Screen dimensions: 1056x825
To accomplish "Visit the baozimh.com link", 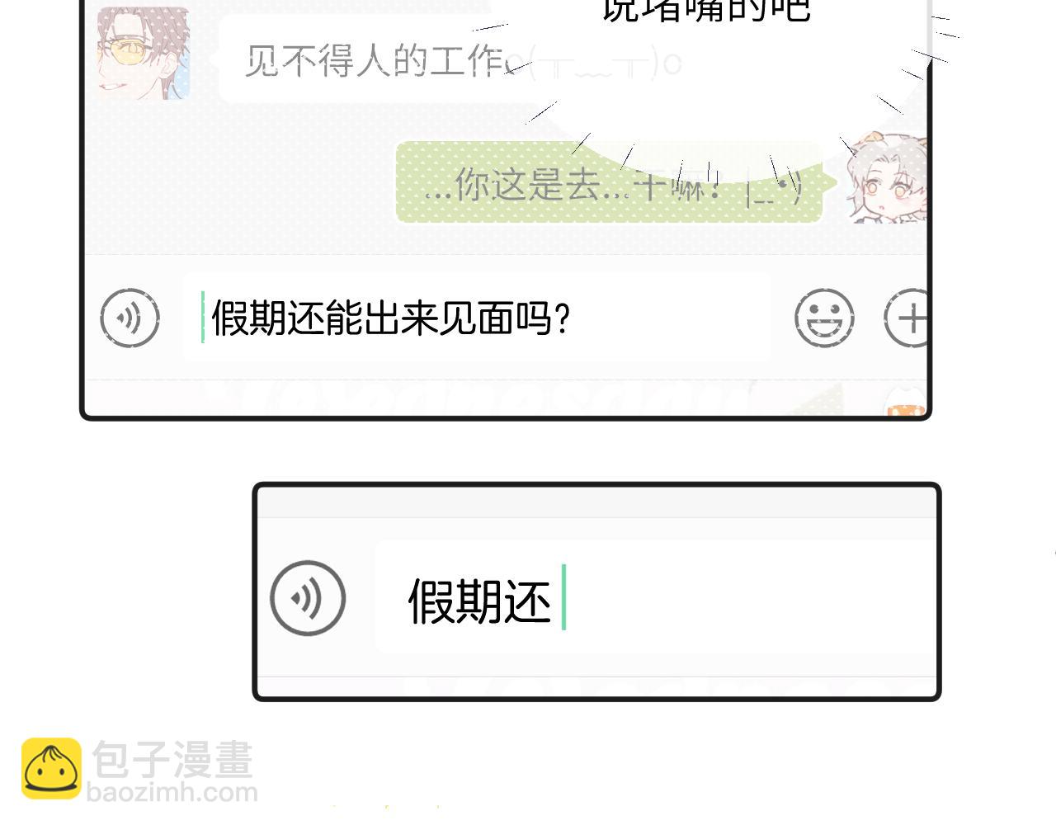I will [172, 793].
